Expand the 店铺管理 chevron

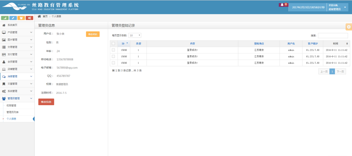31,69
